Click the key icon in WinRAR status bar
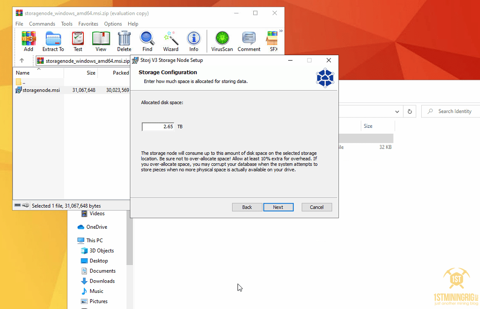 click(x=26, y=205)
